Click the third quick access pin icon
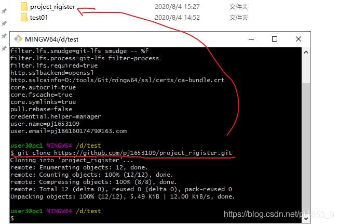Image resolution: width=339 pixels, height=224 pixels. 4,36
